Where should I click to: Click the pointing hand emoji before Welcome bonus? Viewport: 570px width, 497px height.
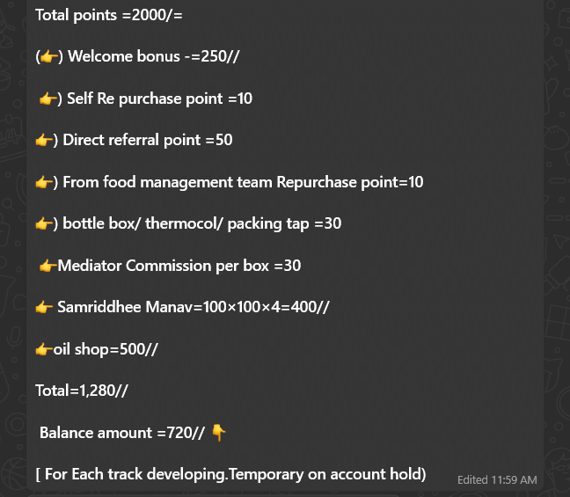tap(49, 57)
